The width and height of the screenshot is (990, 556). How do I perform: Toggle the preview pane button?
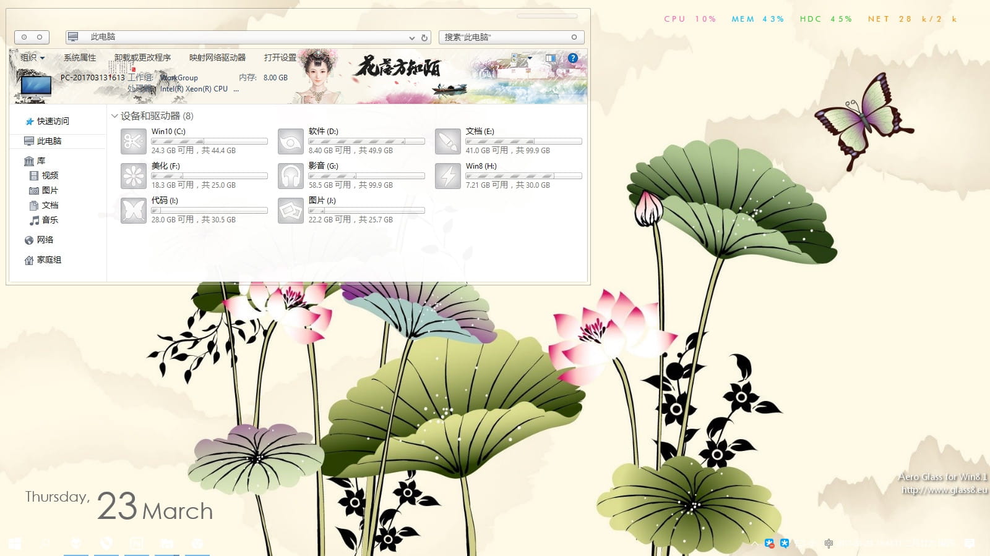(550, 58)
